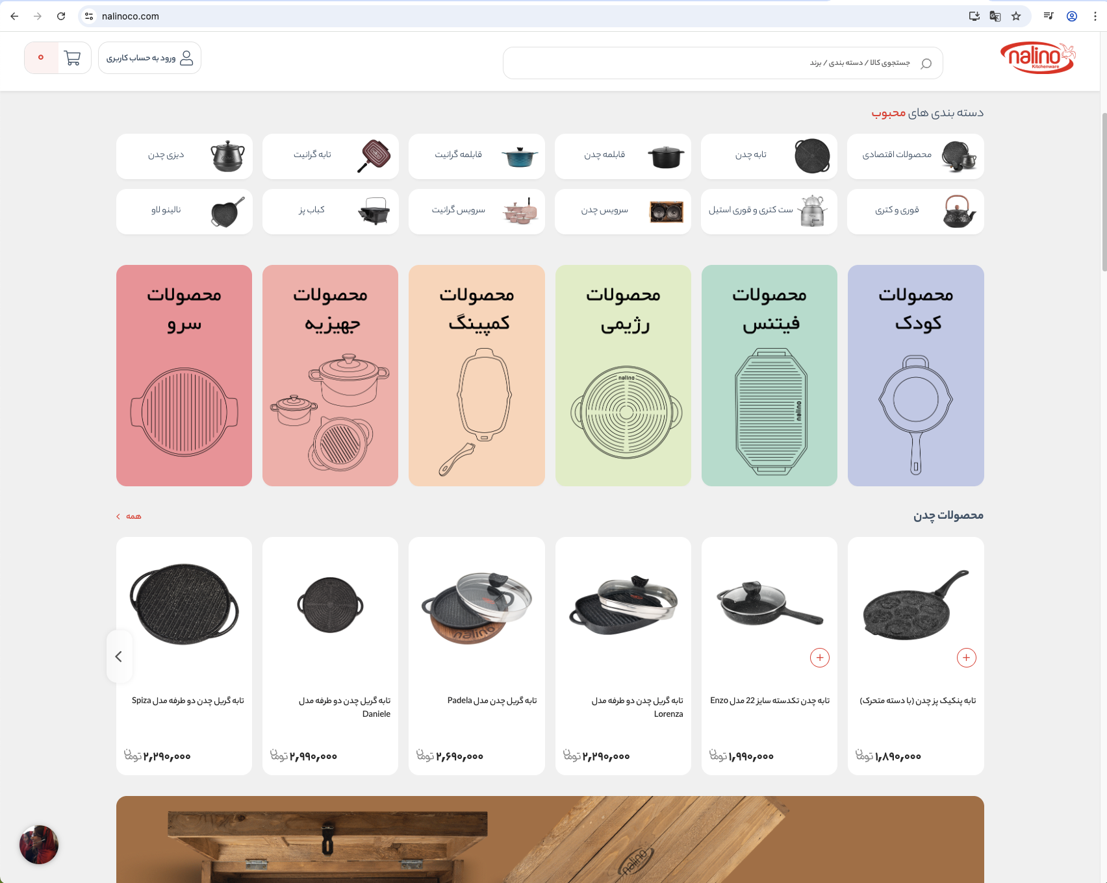This screenshot has width=1107, height=883.
Task: Click the cookware set icon in سرویس گرانیت
Action: (x=520, y=211)
